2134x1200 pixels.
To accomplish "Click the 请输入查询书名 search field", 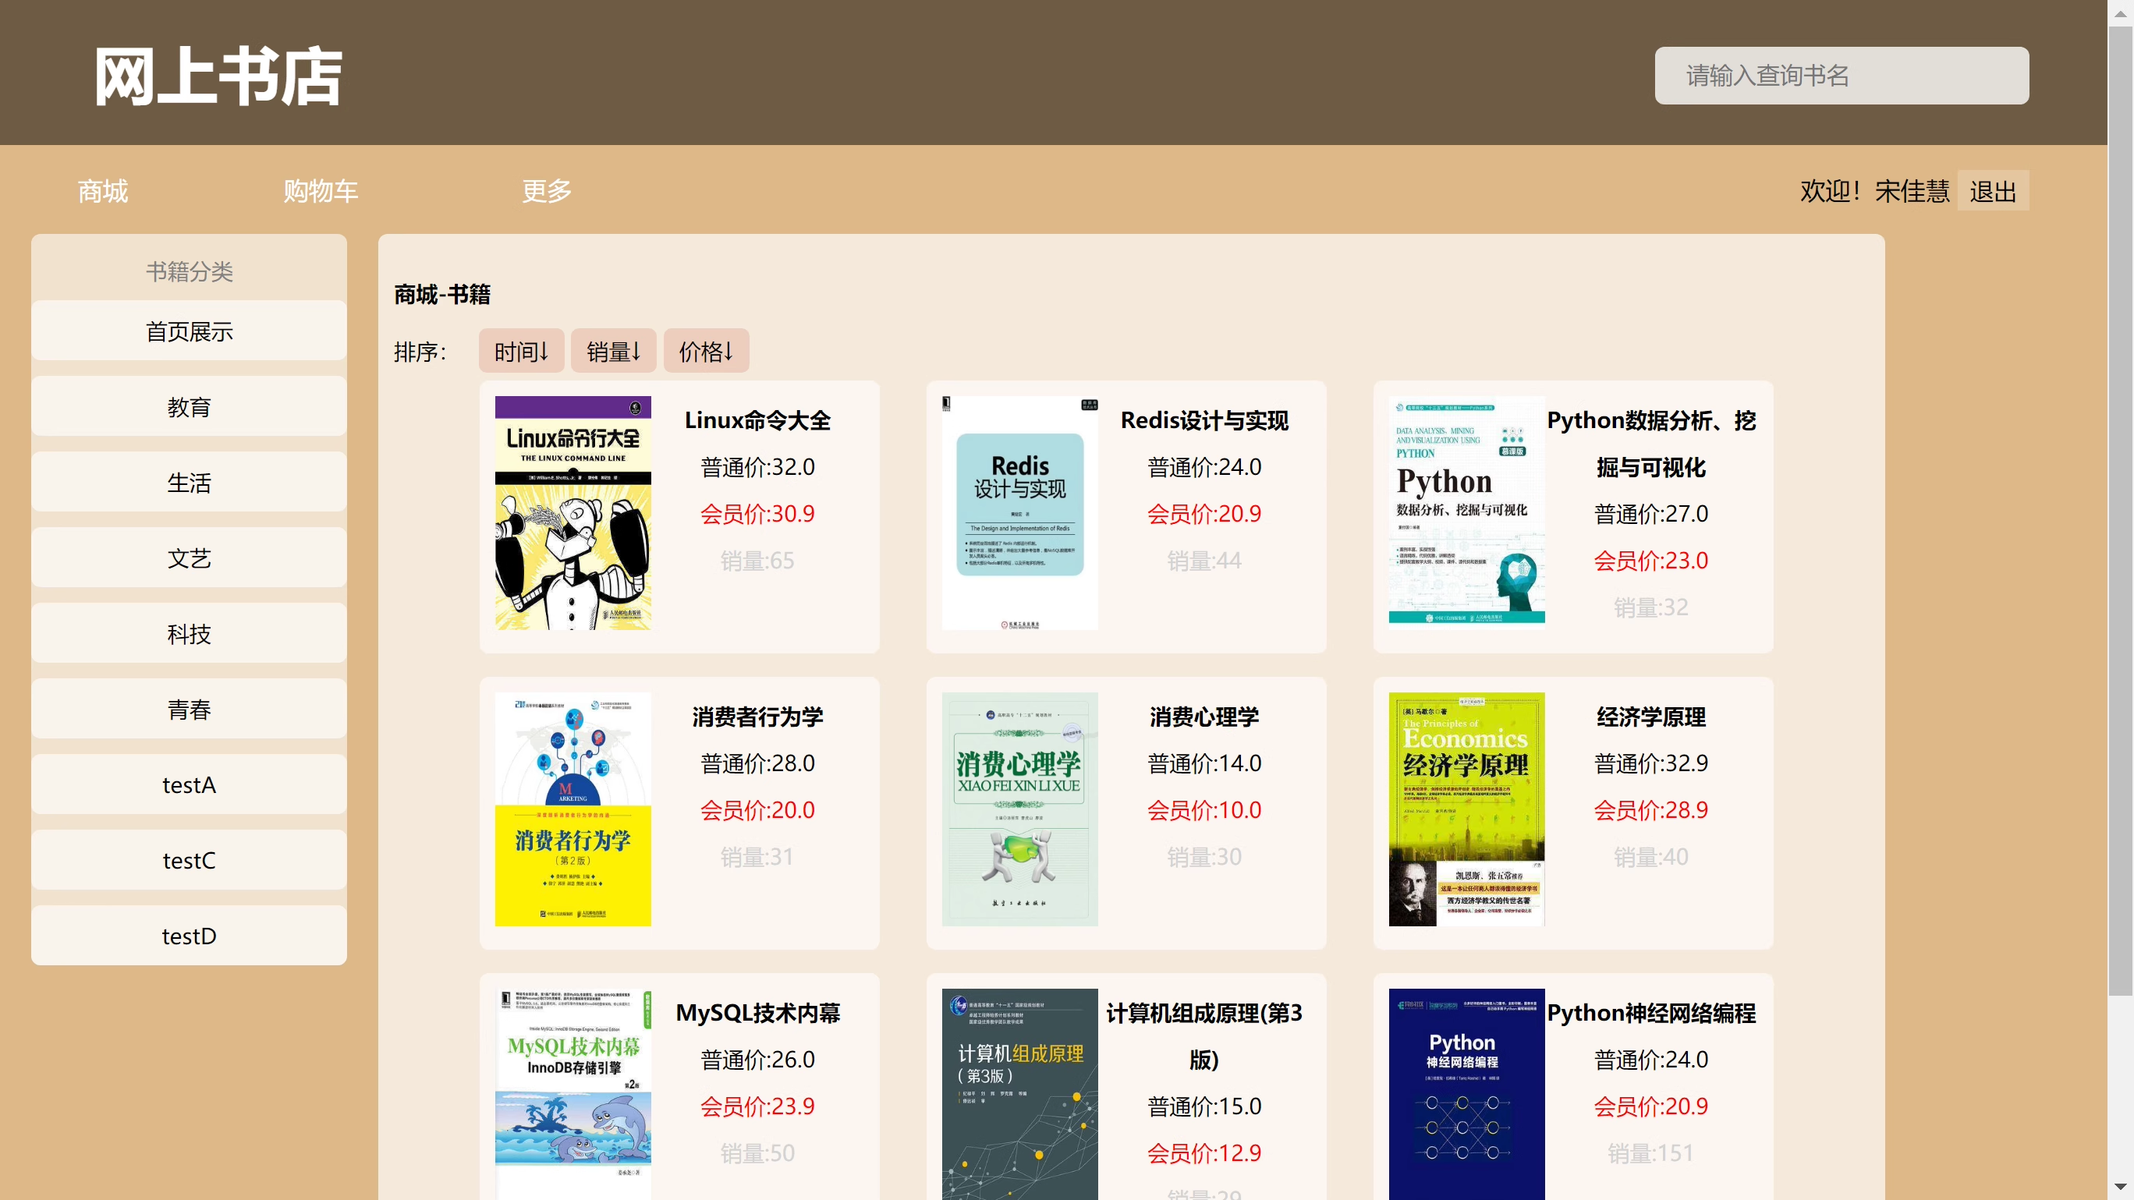I will 1841,76.
